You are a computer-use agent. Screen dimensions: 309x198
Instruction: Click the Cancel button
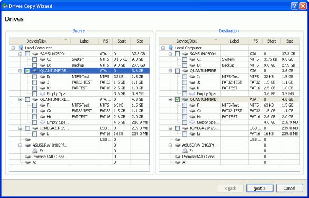[289, 189]
